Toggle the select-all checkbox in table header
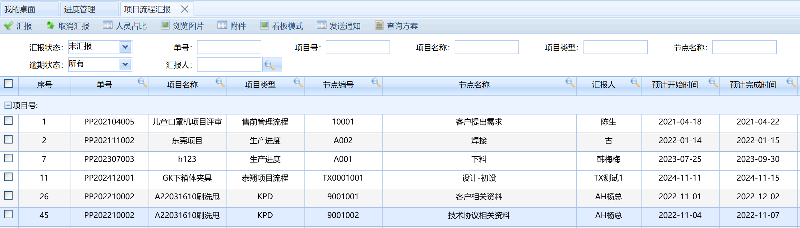The height and width of the screenshot is (228, 800). 9,84
